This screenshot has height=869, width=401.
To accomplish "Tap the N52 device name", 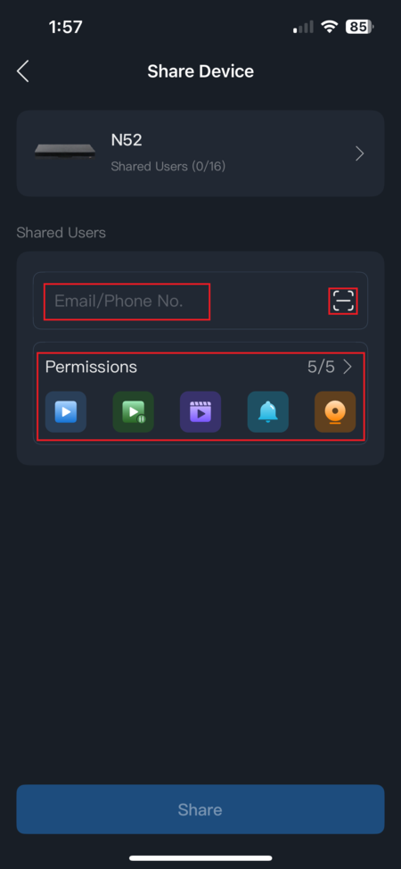I will click(127, 140).
